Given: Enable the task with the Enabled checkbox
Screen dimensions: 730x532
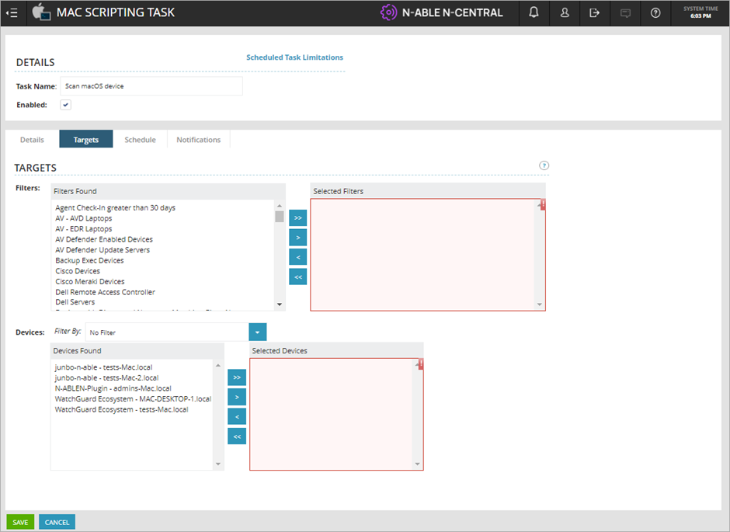Looking at the screenshot, I should [x=64, y=104].
